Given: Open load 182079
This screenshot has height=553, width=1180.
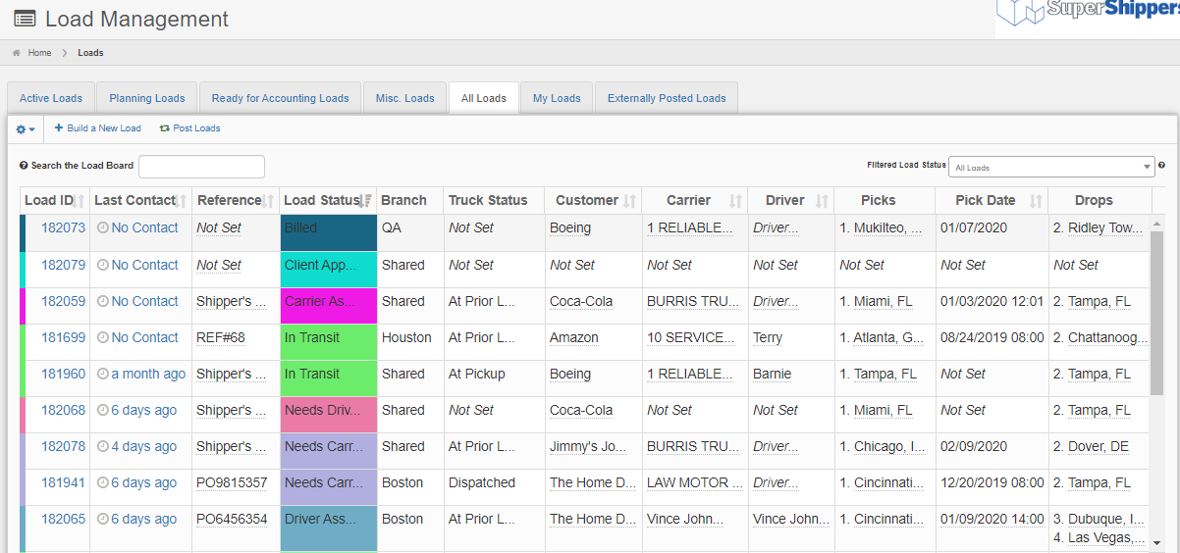Looking at the screenshot, I should 63,265.
